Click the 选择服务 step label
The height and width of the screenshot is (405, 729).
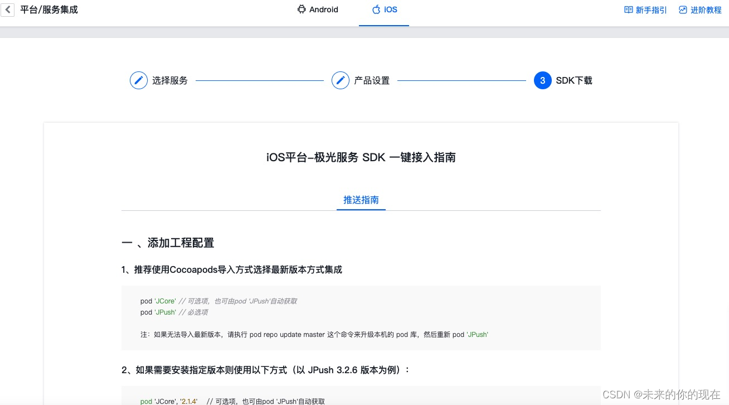pos(170,80)
